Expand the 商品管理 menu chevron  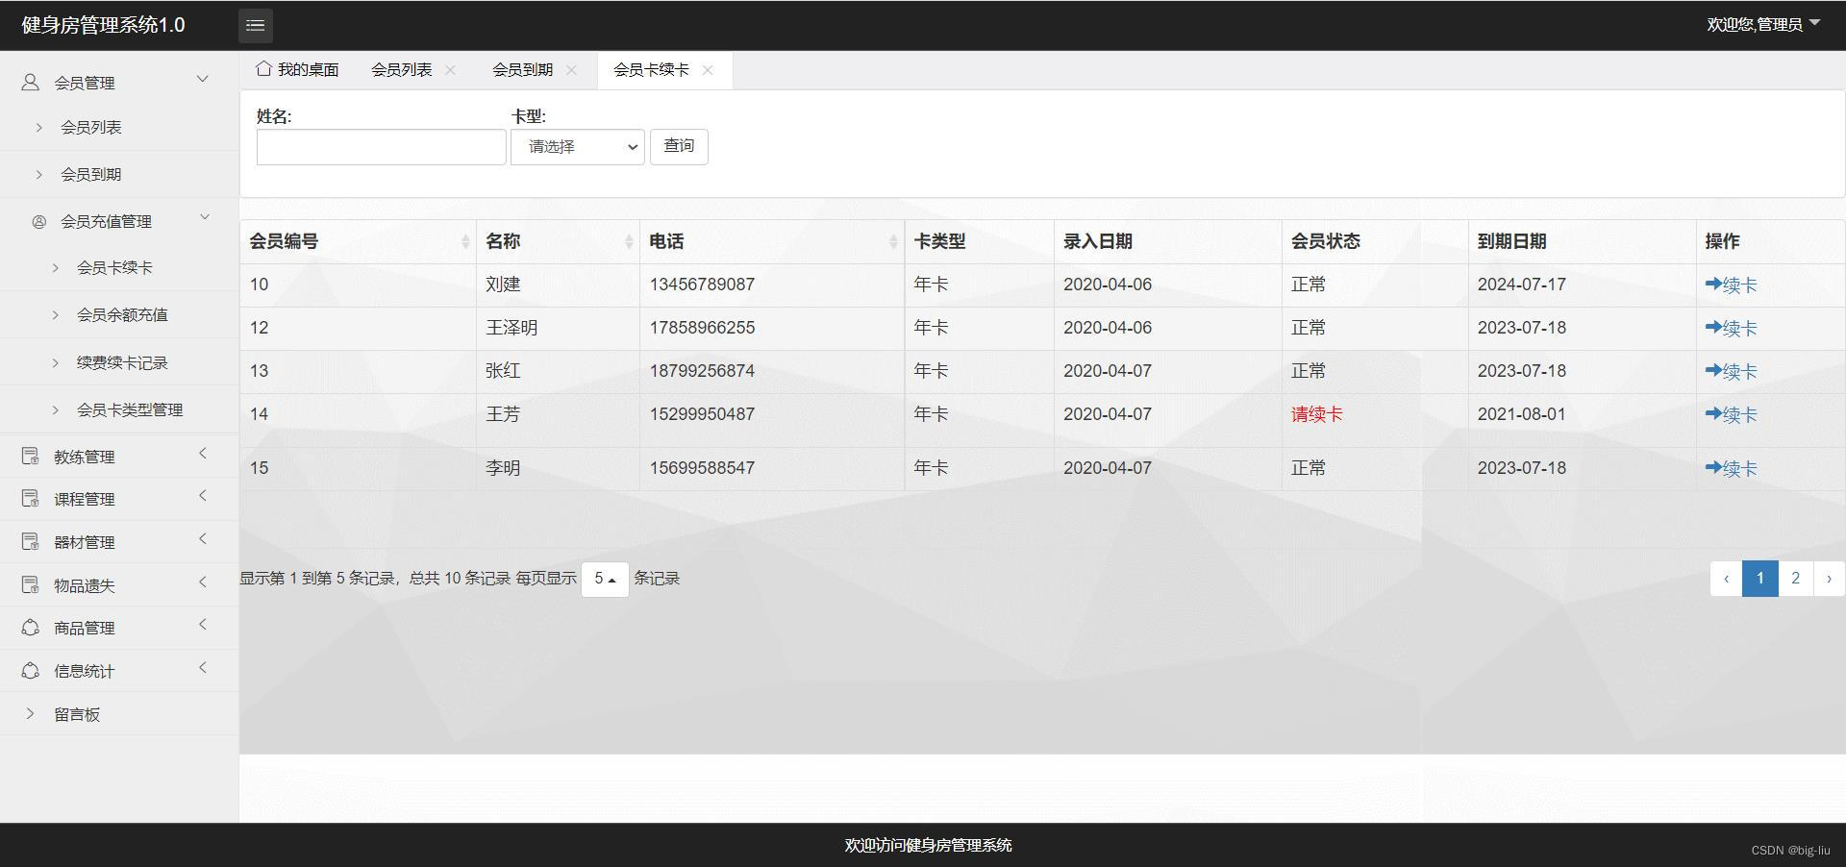203,624
